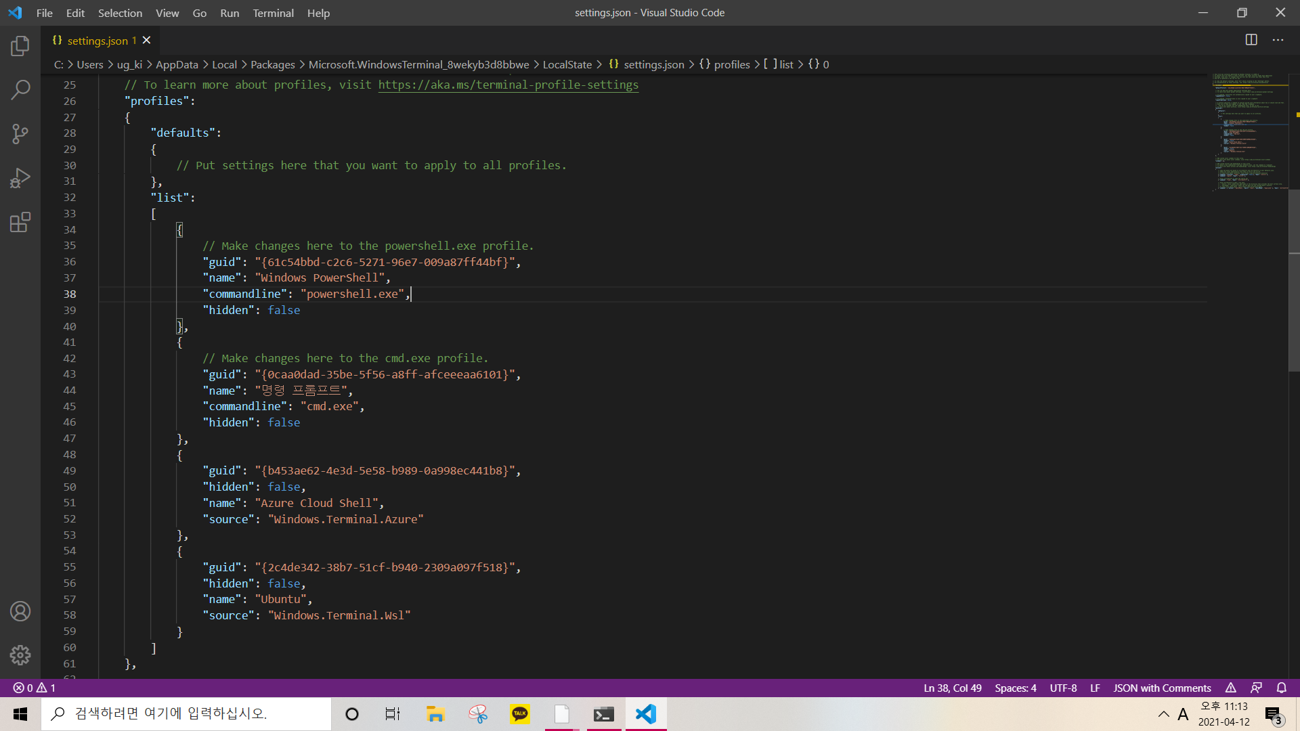The height and width of the screenshot is (731, 1300).
Task: Open the Terminal menu
Action: (273, 13)
